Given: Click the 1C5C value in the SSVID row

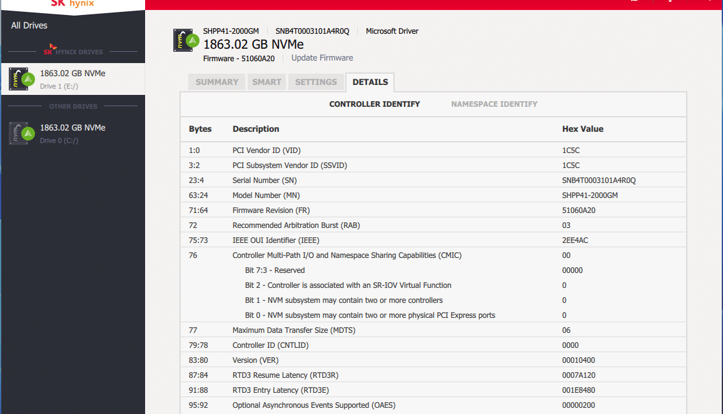Looking at the screenshot, I should point(571,165).
